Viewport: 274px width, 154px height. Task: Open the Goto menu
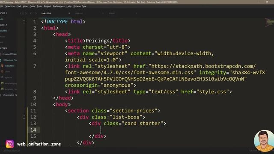pyautogui.click(x=32, y=6)
